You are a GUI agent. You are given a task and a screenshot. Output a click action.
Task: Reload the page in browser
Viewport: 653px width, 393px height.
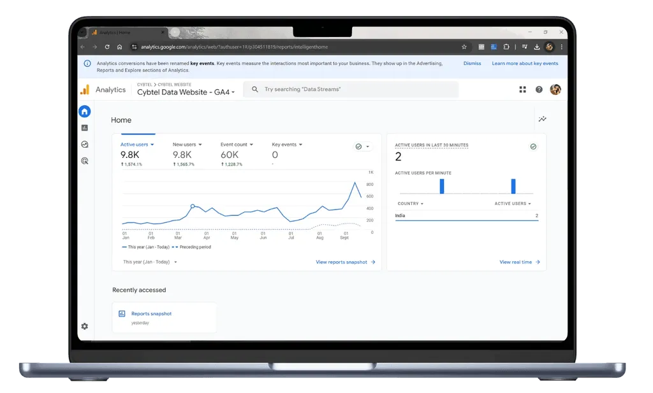click(107, 47)
